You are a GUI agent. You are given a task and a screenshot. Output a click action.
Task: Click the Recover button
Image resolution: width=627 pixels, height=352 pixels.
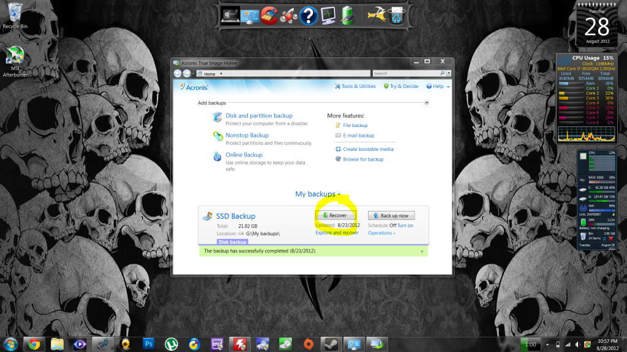[x=335, y=216]
